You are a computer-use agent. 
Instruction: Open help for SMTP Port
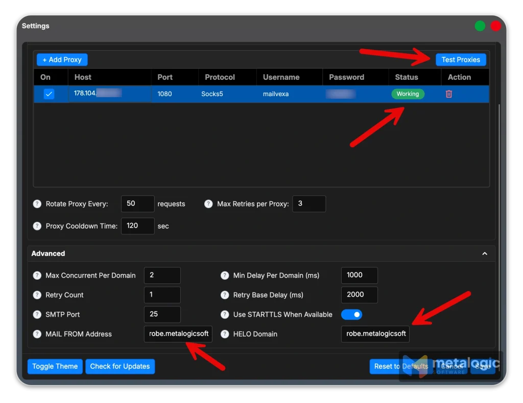point(37,315)
